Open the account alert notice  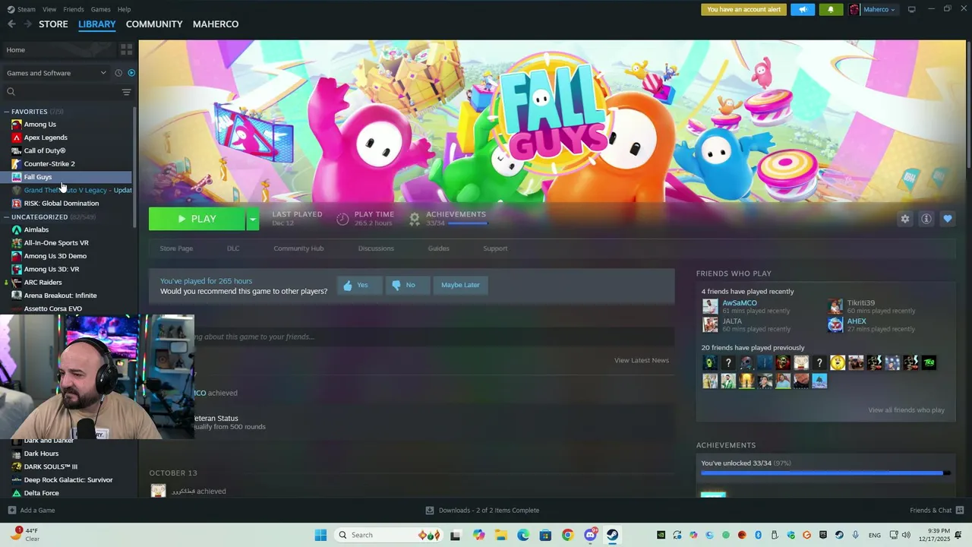743,10
